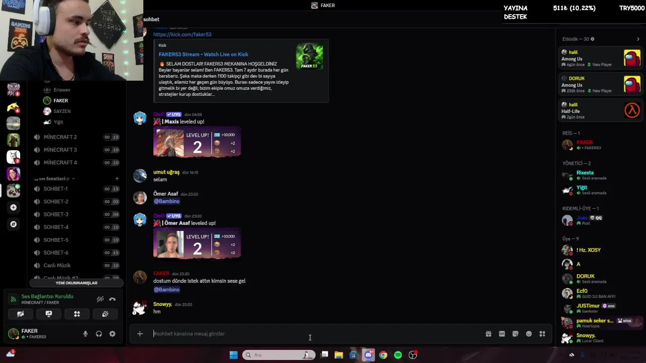Open File Explorer from the taskbar
Image resolution: width=646 pixels, height=363 pixels.
coord(339,355)
